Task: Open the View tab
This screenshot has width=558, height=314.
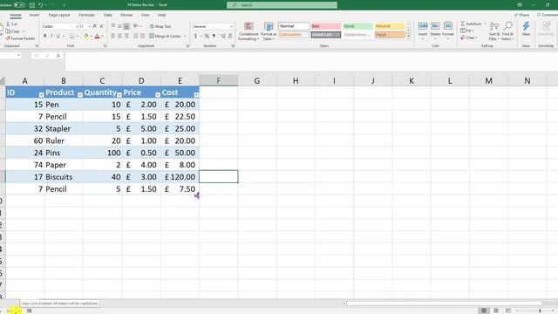Action: pos(146,15)
